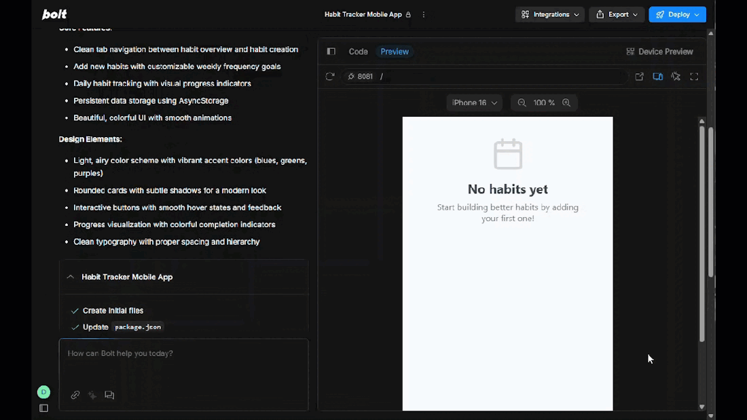747x420 pixels.
Task: Toggle the left panel collapse icon
Action: coord(331,52)
